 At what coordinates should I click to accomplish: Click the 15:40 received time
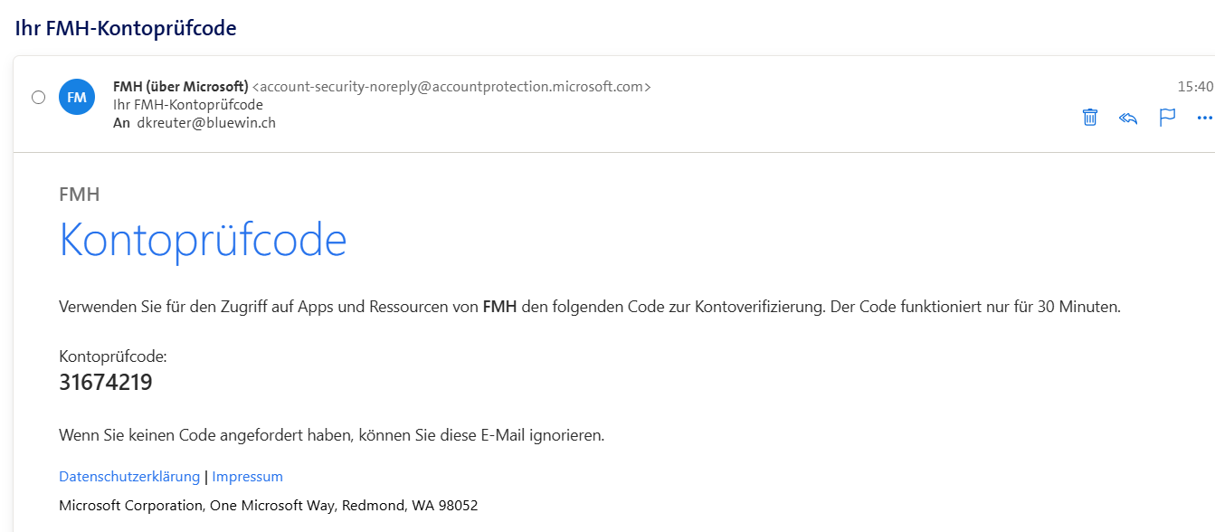[x=1195, y=87]
